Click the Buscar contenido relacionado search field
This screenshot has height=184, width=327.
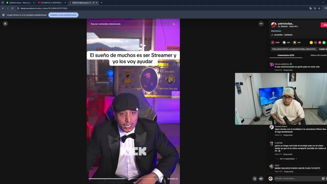tap(130, 24)
